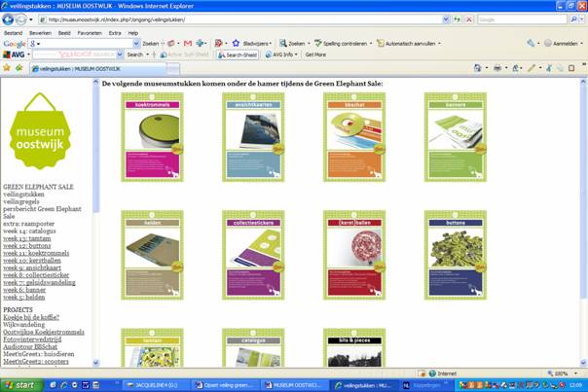The height and width of the screenshot is (392, 588).
Task: Open the week 11: koektrommels link
Action: pyautogui.click(x=36, y=253)
